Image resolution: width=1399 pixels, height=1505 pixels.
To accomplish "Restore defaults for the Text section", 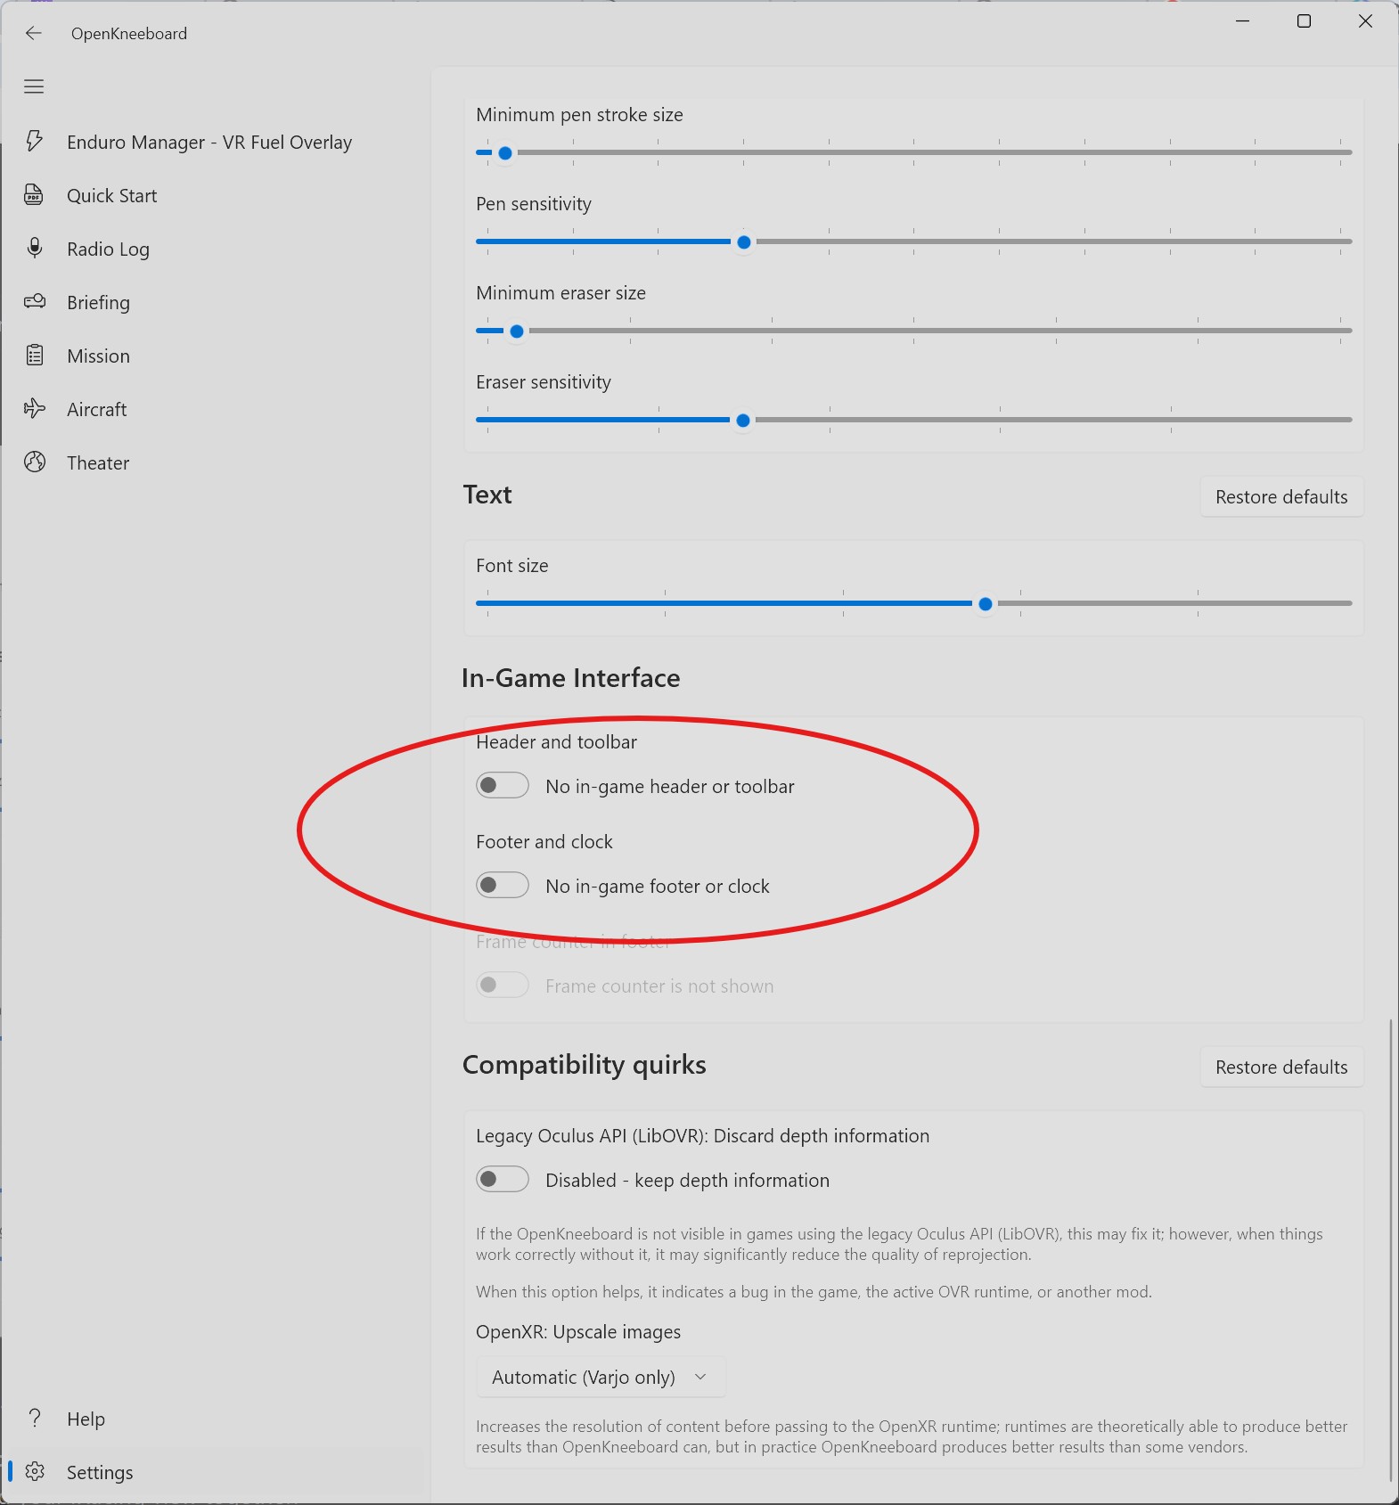I will [1281, 496].
